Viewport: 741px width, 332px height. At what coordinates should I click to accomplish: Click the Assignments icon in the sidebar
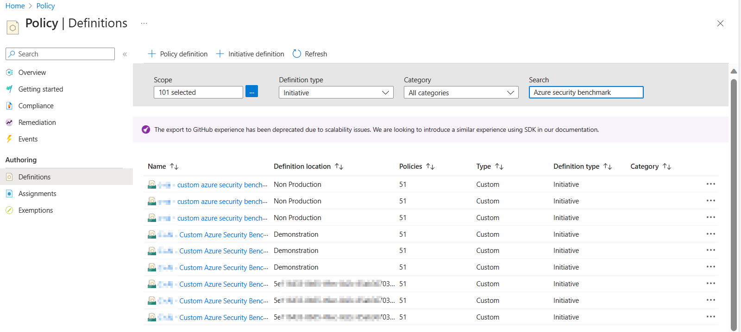click(x=9, y=194)
